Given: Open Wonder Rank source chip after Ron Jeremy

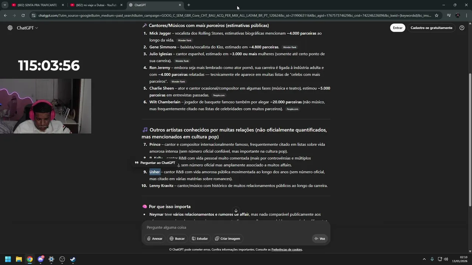Looking at the screenshot, I should [178, 82].
